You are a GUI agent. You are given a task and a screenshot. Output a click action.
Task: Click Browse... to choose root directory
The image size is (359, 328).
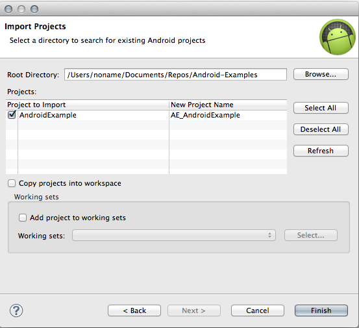pos(321,74)
